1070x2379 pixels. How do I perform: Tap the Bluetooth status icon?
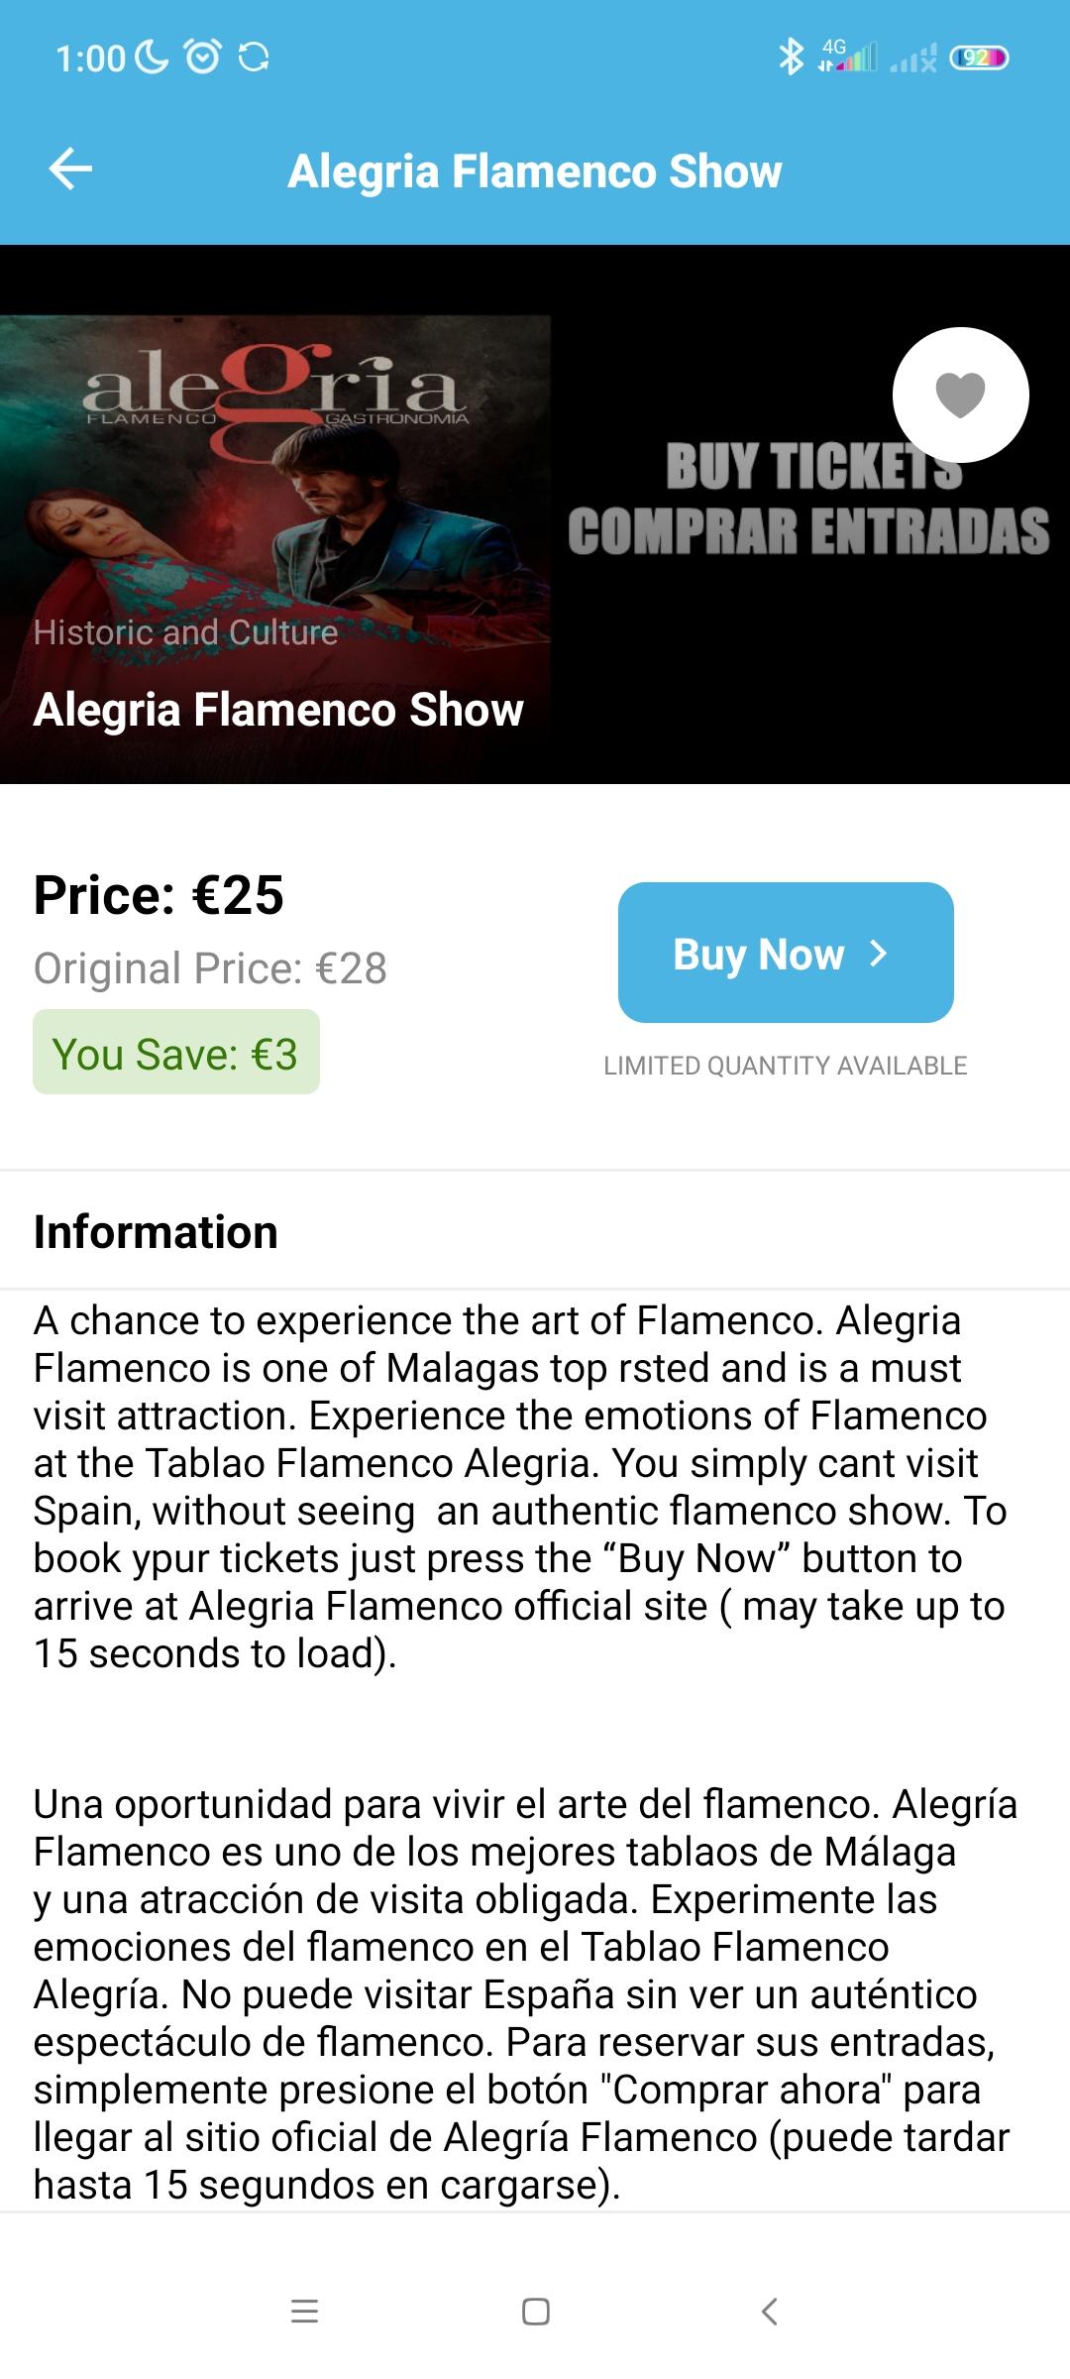click(791, 57)
